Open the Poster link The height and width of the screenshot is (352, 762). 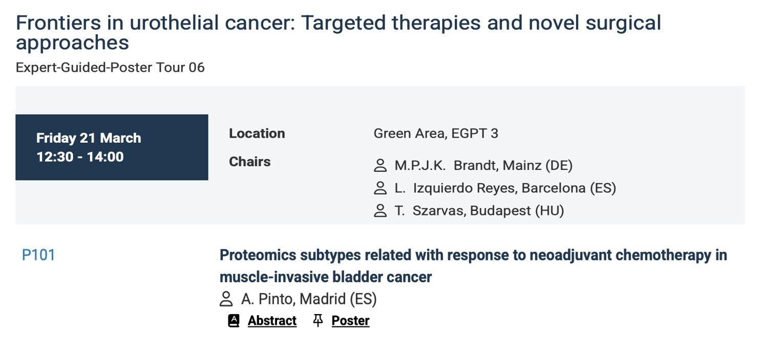coord(350,321)
